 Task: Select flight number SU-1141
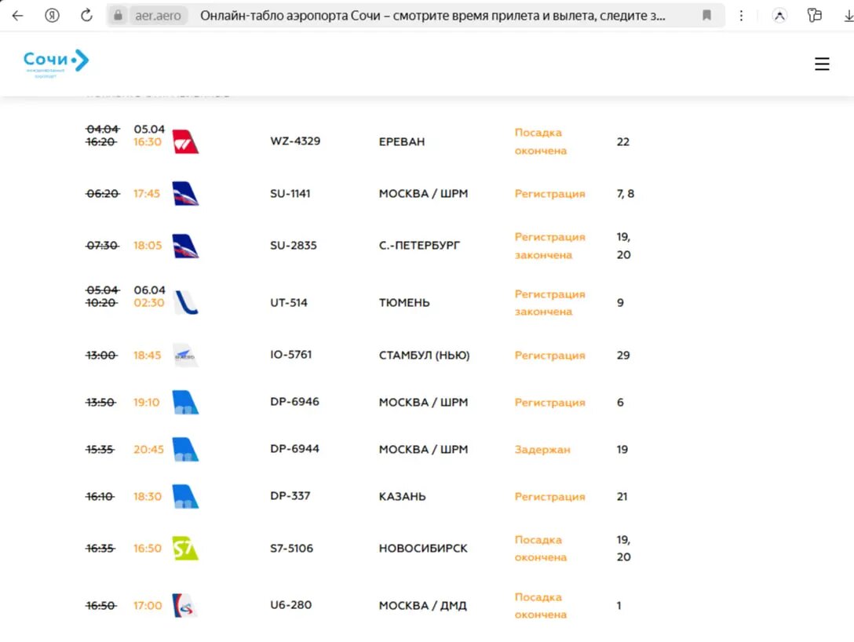(290, 193)
